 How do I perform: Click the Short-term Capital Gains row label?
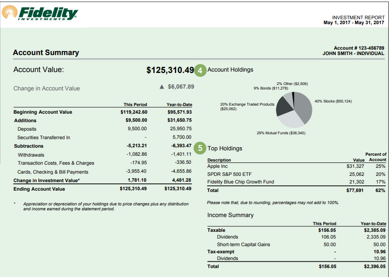pyautogui.click(x=243, y=244)
